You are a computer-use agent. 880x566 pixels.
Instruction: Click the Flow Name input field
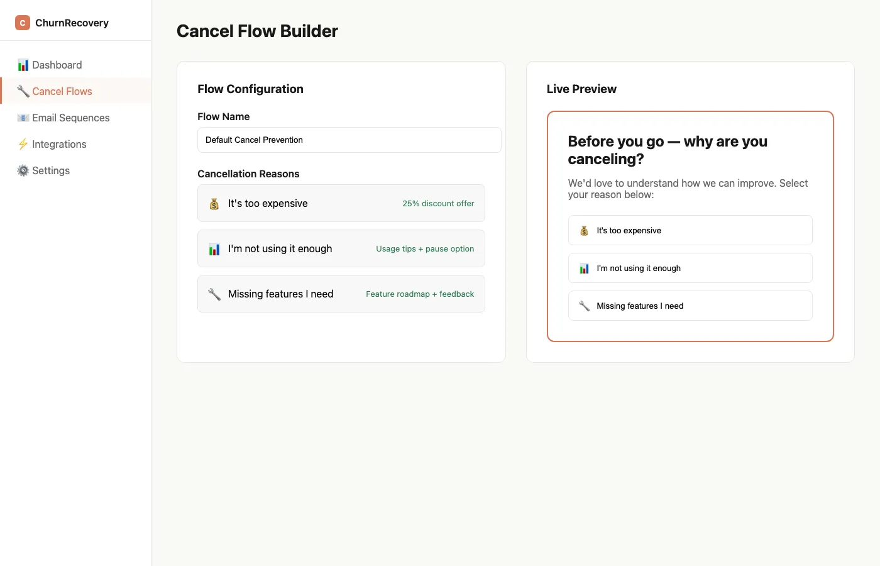tap(349, 140)
